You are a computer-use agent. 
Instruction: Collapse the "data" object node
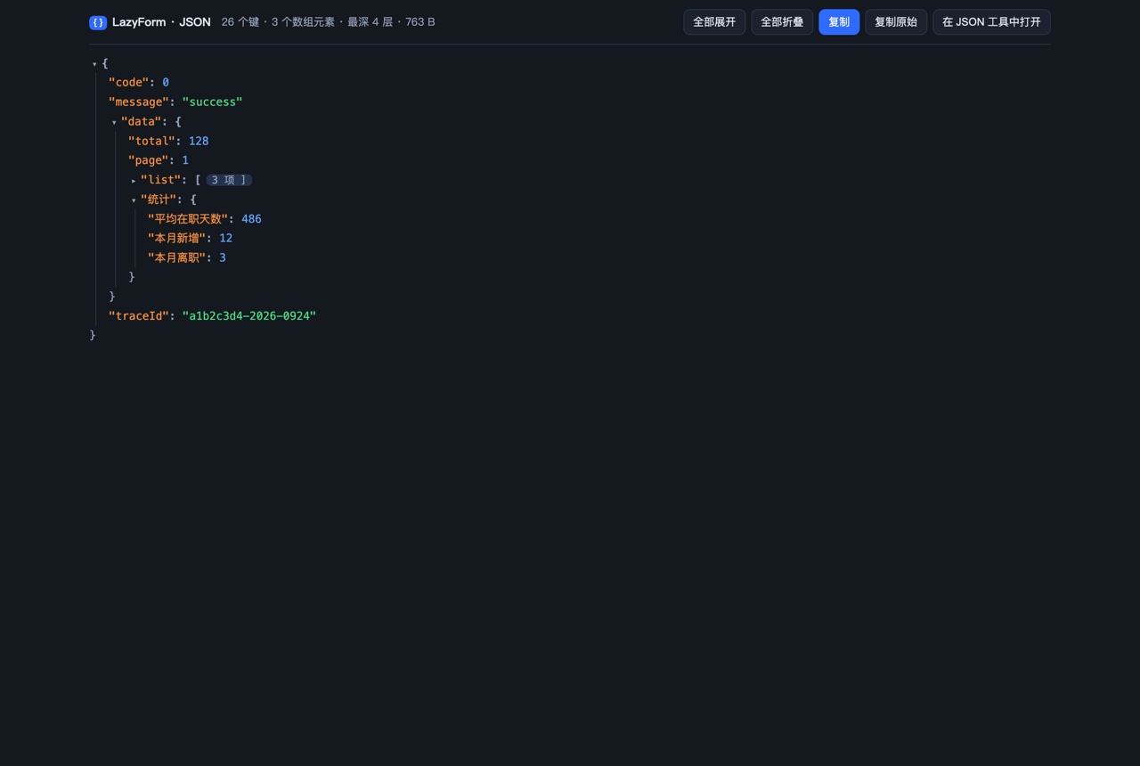coord(114,122)
